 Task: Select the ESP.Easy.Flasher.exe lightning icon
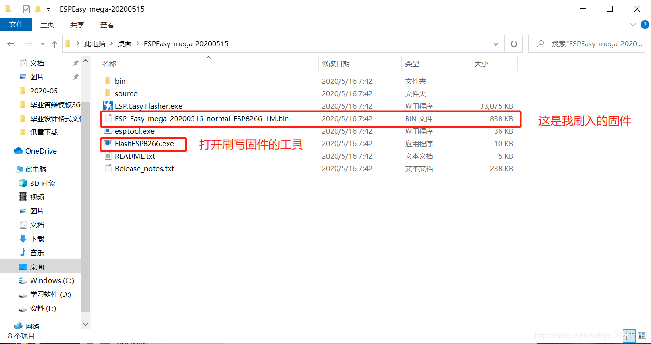[107, 106]
